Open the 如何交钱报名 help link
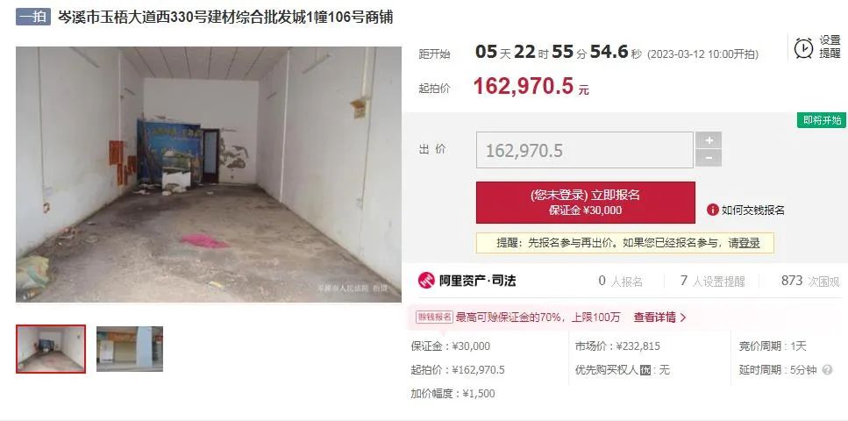Image resolution: width=848 pixels, height=421 pixels. tap(752, 210)
